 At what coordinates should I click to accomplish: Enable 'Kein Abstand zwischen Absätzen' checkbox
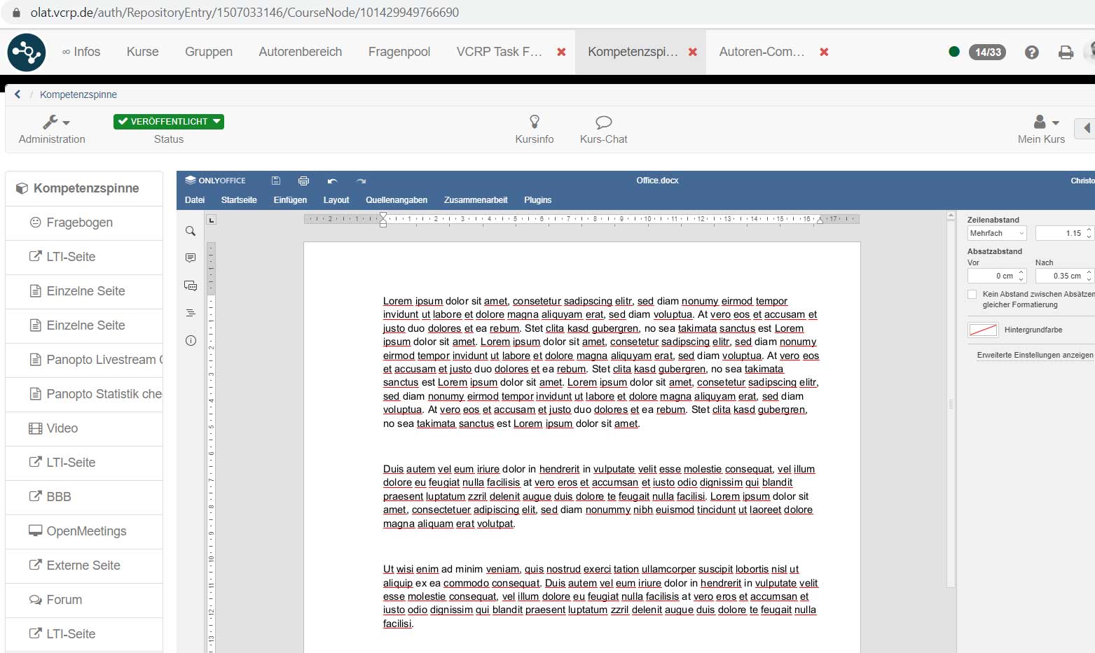coord(972,295)
